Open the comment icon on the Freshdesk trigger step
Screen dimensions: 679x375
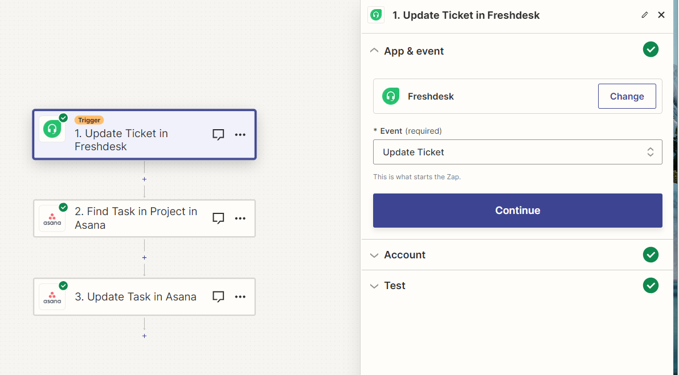[x=218, y=134]
